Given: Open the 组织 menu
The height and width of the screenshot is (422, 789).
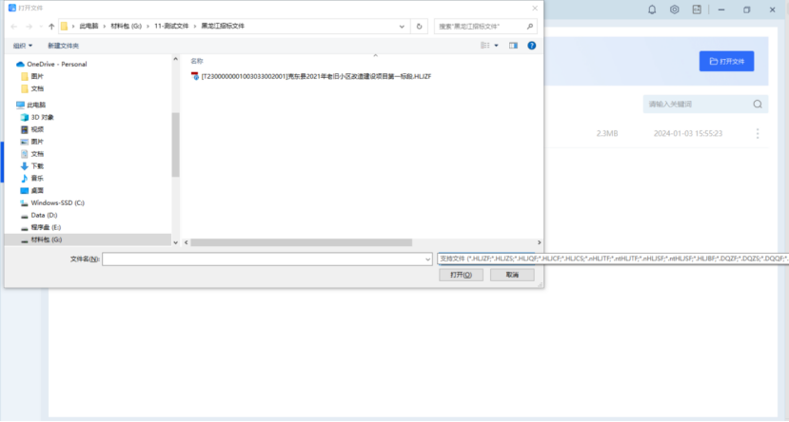Looking at the screenshot, I should pyautogui.click(x=23, y=45).
